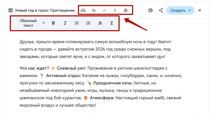This screenshot has height=113, width=210.
Task: Expand the "Обычный текст" style dropdown
Action: click(43, 23)
